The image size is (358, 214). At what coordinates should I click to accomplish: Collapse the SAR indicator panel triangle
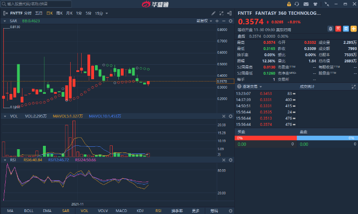click(x=5, y=21)
